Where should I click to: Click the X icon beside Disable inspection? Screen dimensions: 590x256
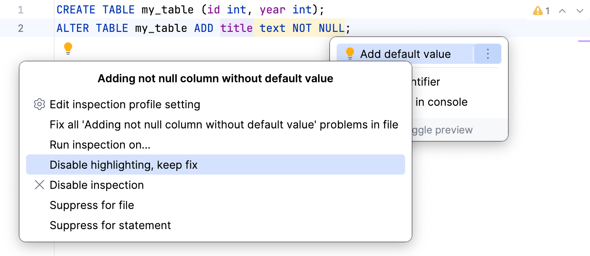(x=39, y=185)
